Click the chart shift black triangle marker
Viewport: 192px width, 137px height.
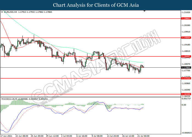tap(145, 11)
